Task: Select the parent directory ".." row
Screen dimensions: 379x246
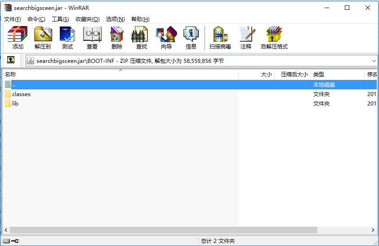Action: (x=191, y=84)
